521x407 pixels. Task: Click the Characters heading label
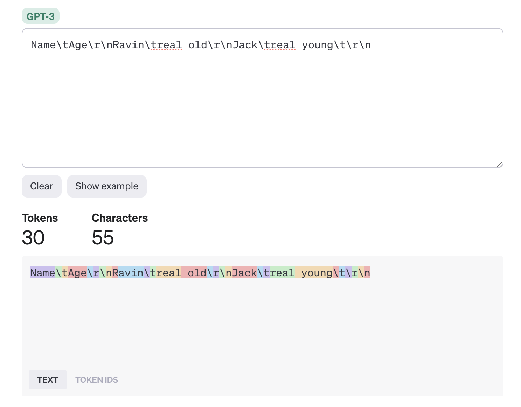click(x=120, y=218)
